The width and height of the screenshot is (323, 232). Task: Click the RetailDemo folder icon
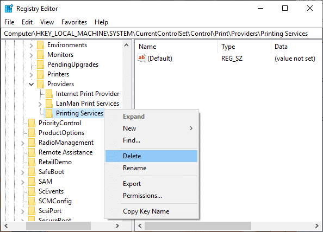click(x=32, y=162)
